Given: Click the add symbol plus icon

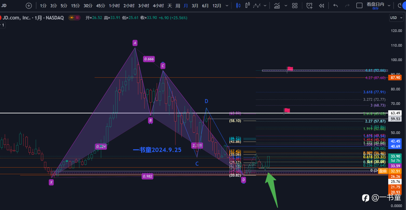Looking at the screenshot, I should (x=29, y=6).
